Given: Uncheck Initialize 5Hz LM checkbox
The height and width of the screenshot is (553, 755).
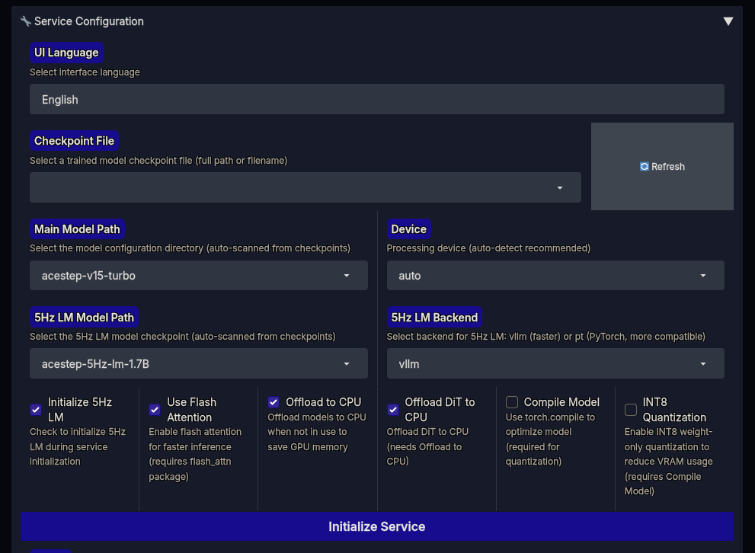Looking at the screenshot, I should click(x=36, y=410).
